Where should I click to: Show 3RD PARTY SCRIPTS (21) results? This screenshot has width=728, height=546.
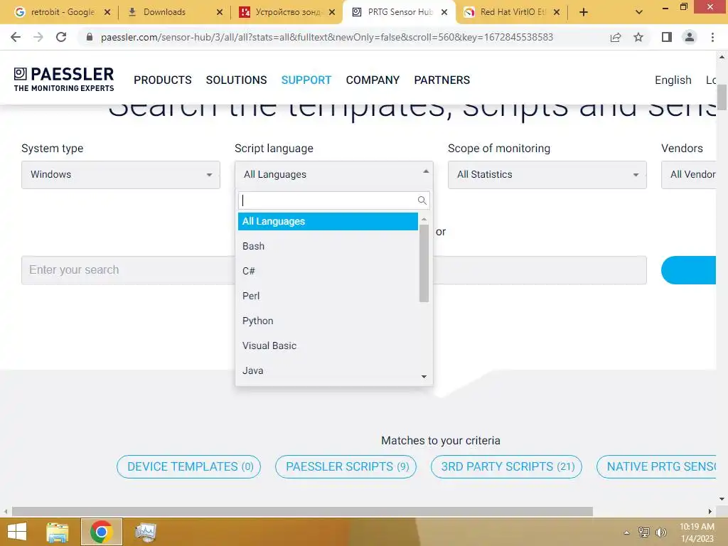point(506,466)
